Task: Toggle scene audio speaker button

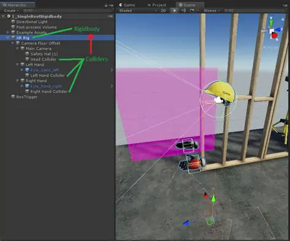Action: [184, 10]
